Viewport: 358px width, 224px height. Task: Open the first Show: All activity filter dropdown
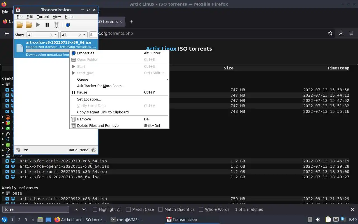click(x=43, y=35)
